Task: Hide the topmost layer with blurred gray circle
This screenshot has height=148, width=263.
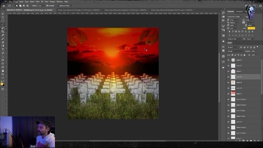Action: point(228,60)
